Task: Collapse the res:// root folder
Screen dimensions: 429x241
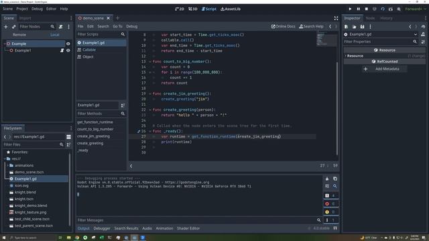Action: [x=5, y=159]
